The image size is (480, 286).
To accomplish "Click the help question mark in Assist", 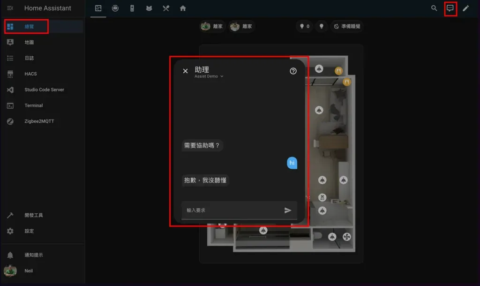I will (293, 71).
